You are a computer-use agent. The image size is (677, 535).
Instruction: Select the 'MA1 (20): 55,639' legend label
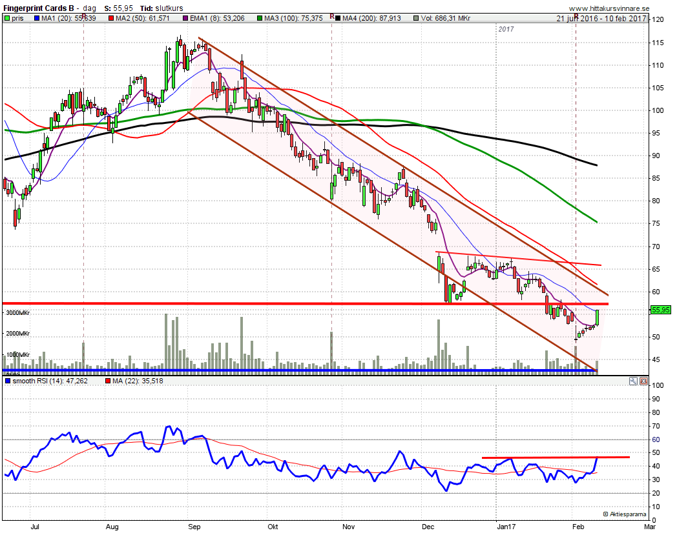[68, 18]
